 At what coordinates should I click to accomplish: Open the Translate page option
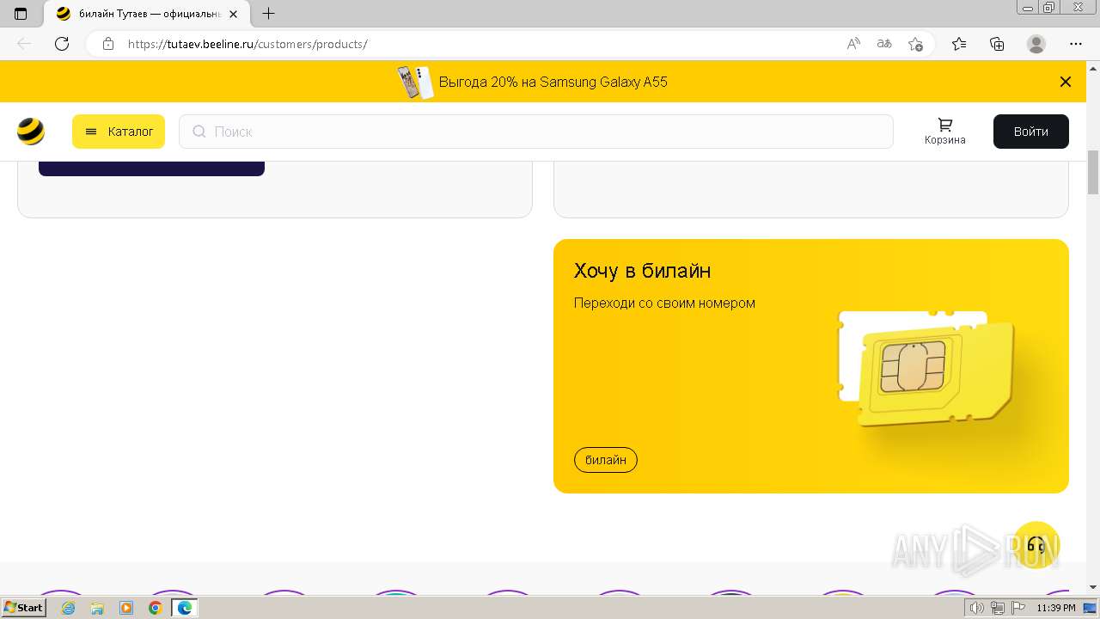coord(884,44)
